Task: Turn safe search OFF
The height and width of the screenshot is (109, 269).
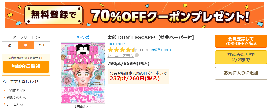Action: pyautogui.click(x=42, y=45)
